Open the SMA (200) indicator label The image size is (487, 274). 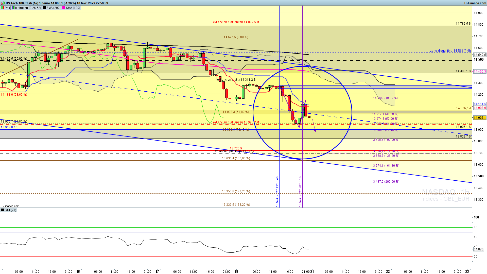pos(53,8)
